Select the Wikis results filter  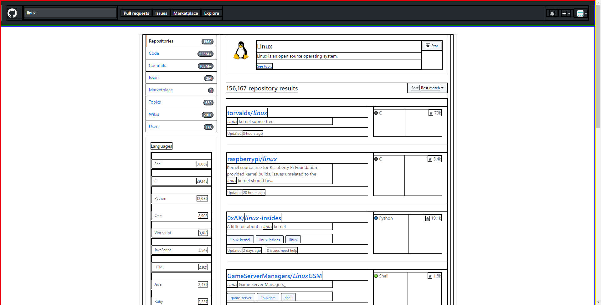[181, 114]
